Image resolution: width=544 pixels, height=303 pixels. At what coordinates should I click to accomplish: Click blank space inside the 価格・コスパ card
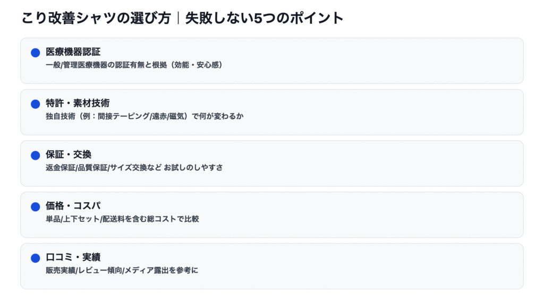(x=372, y=214)
